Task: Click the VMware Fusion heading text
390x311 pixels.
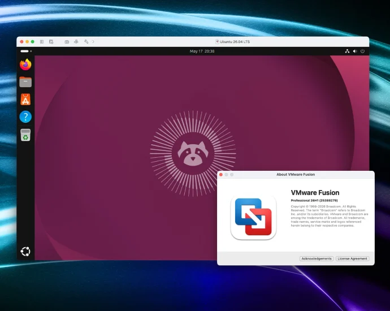Action: [x=315, y=193]
